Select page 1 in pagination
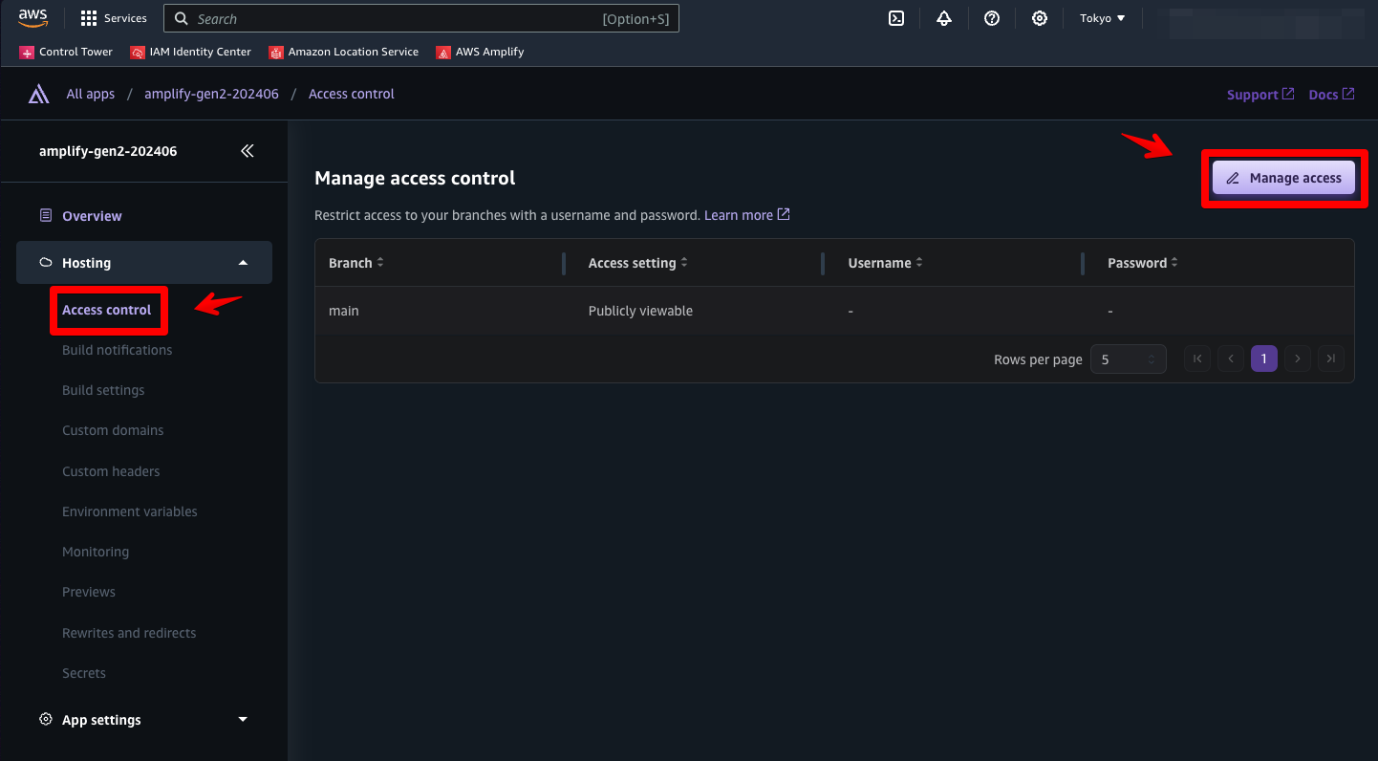Screen dimensions: 1378x761 (1263, 359)
